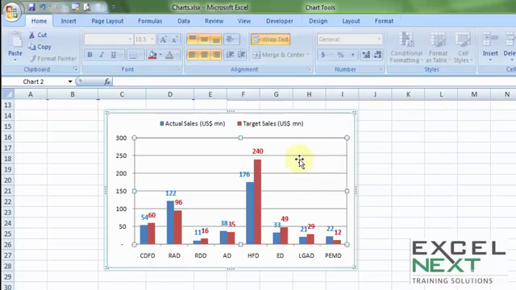Open the Office button menu
The width and height of the screenshot is (516, 290).
[12, 12]
